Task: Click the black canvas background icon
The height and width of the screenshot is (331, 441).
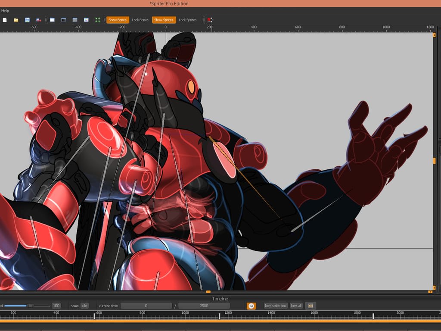Action: [x=63, y=20]
